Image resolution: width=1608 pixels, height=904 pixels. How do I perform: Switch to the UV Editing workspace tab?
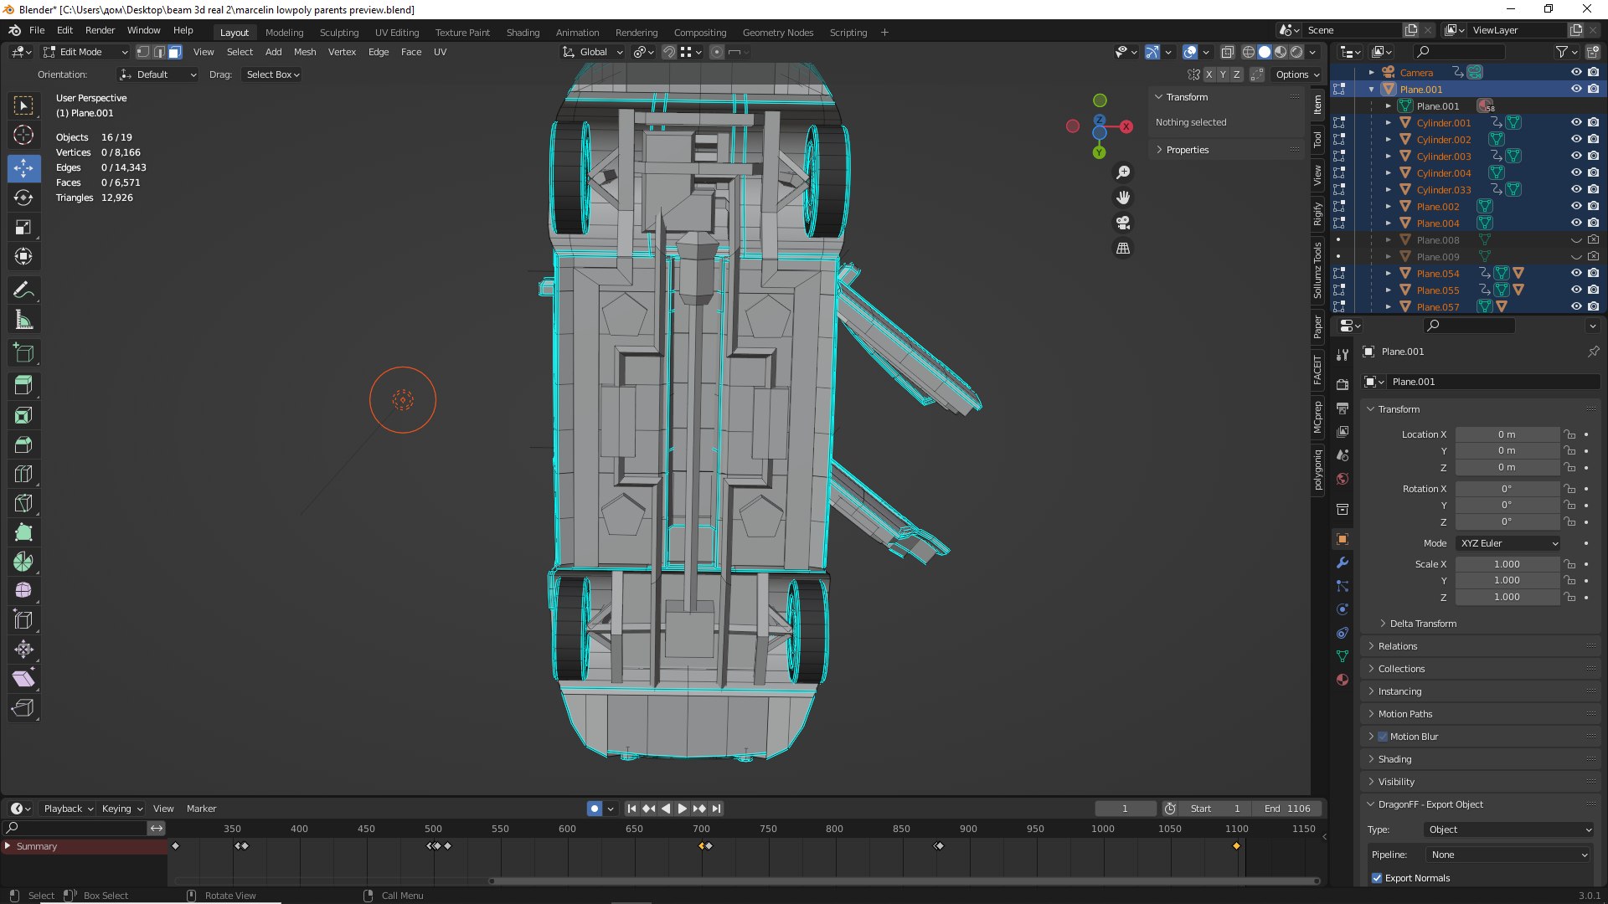pyautogui.click(x=396, y=33)
